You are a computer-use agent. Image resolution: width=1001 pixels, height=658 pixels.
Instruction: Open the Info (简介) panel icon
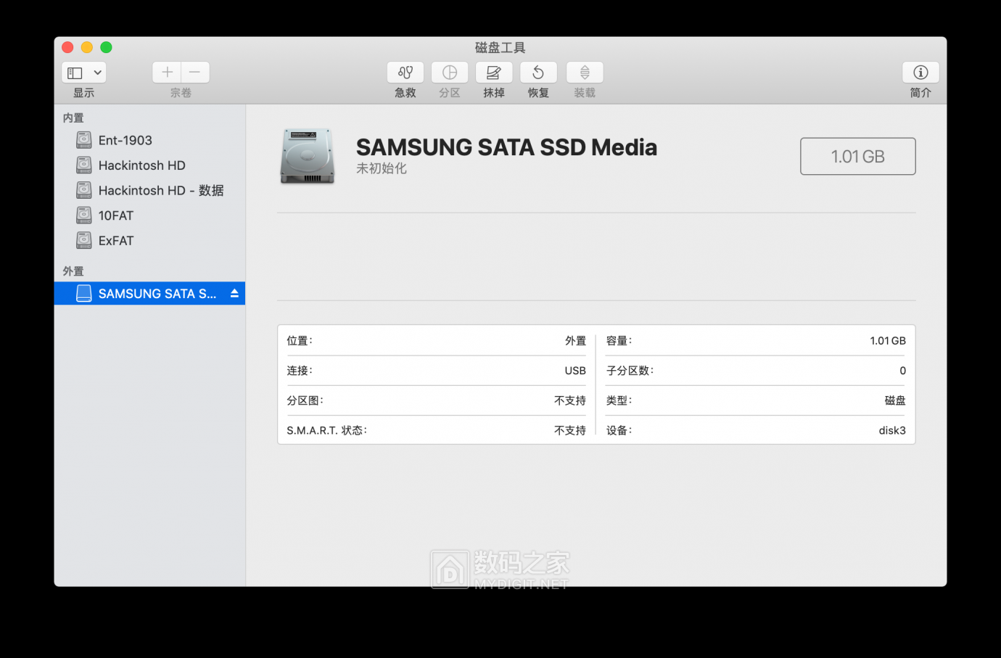click(920, 73)
